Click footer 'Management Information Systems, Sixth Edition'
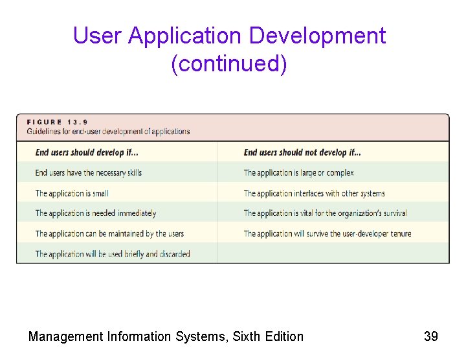This screenshot has height=350, width=466. (x=166, y=336)
